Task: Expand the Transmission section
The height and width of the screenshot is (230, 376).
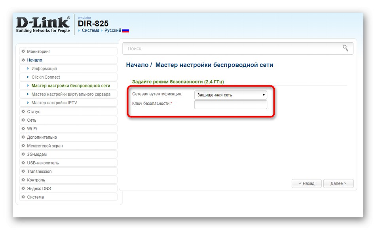Action: (68, 172)
